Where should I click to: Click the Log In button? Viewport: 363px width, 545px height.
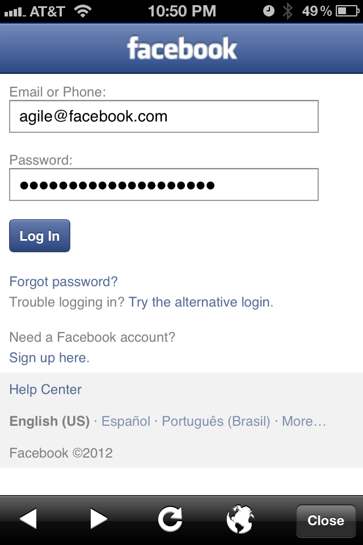(40, 236)
